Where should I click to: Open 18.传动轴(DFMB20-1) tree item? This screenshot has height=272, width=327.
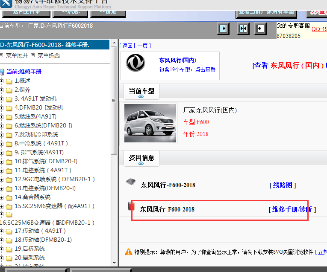43,240
